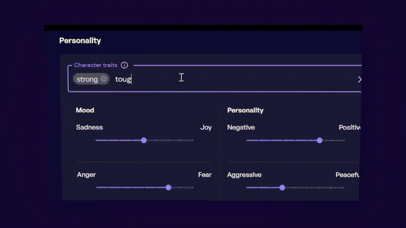Set Mood slider to far Sadness end
Screen dimensions: 406x228
pyautogui.click(x=96, y=140)
